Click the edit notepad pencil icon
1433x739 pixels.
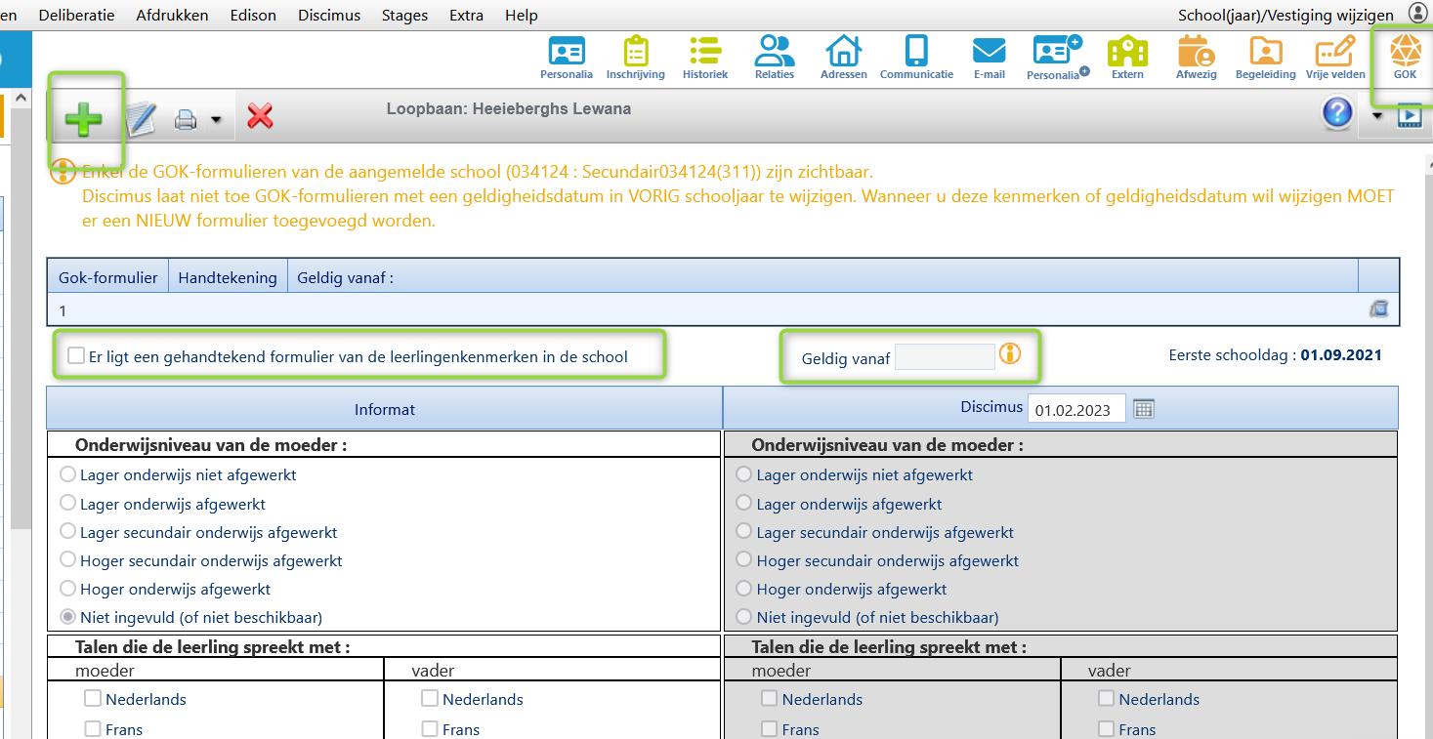point(141,118)
